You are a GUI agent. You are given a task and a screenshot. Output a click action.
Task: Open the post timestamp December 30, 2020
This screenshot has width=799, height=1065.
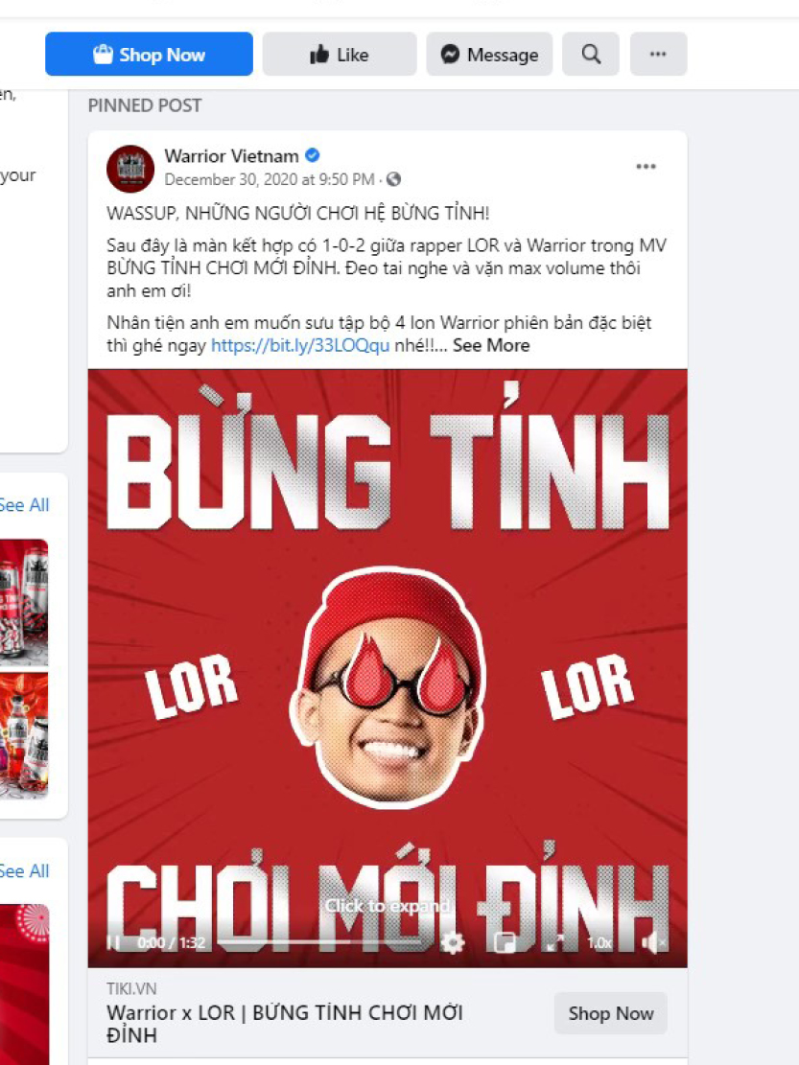269,179
